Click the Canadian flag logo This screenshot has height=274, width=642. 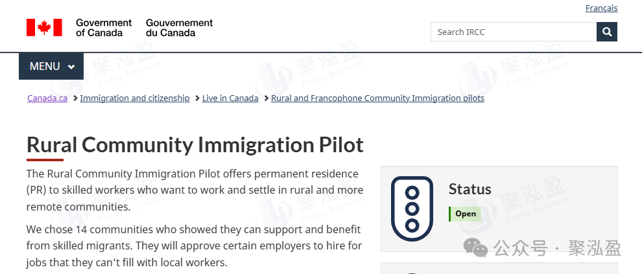pyautogui.click(x=44, y=27)
